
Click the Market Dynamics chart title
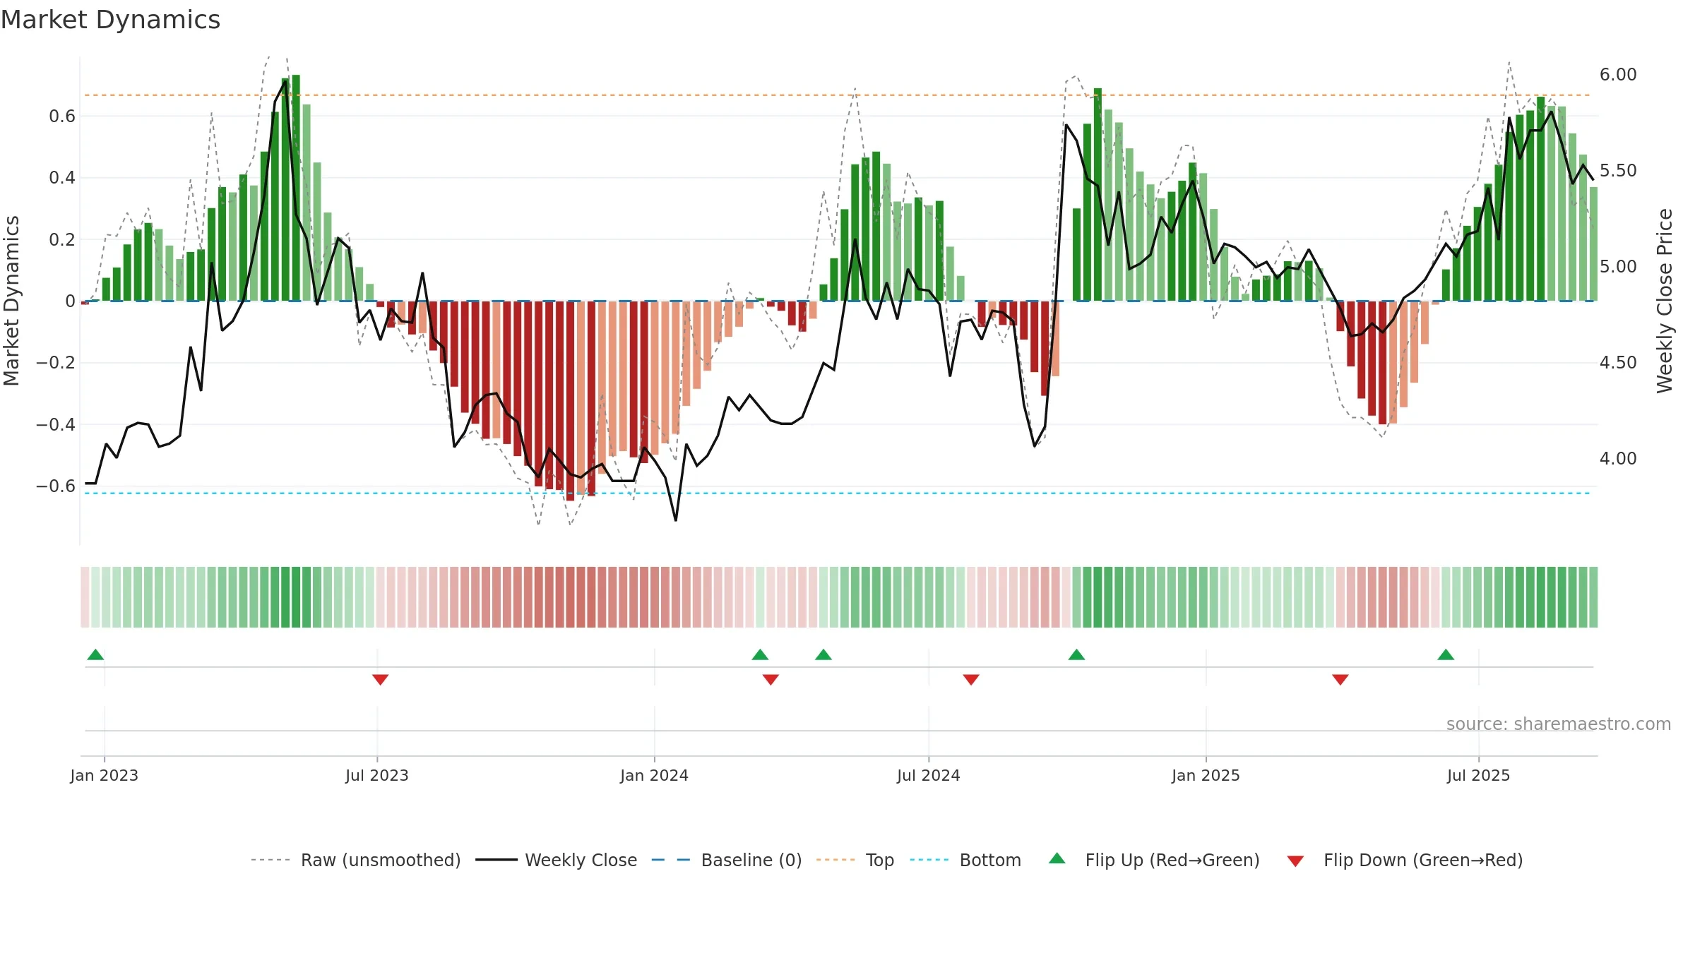tap(110, 20)
